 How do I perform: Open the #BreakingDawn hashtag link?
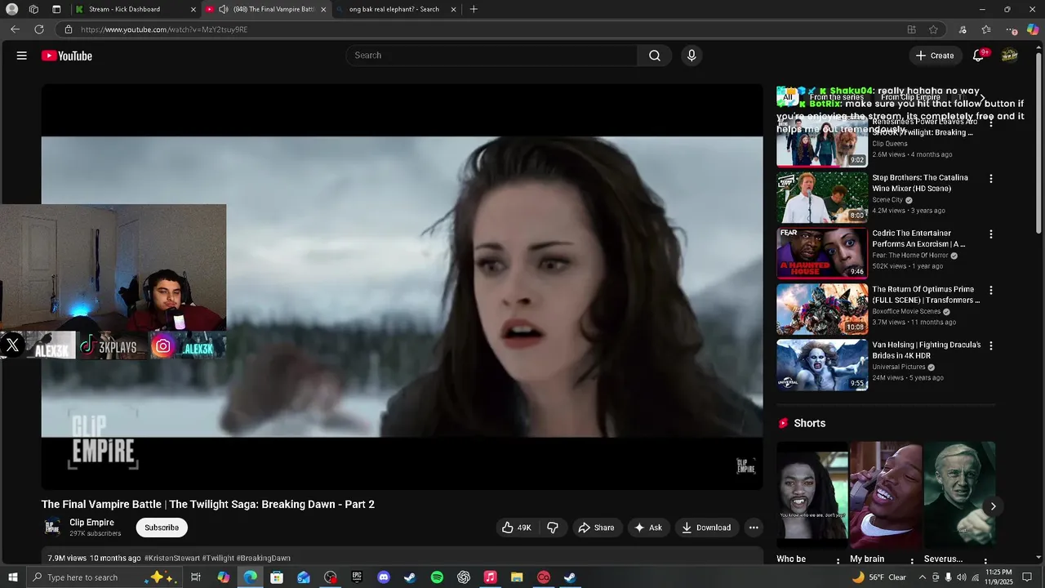(264, 558)
